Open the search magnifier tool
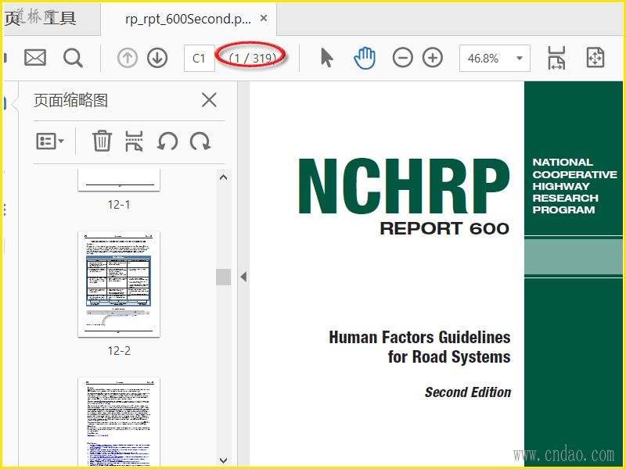Screen dimensions: 626x469 tap(73, 58)
